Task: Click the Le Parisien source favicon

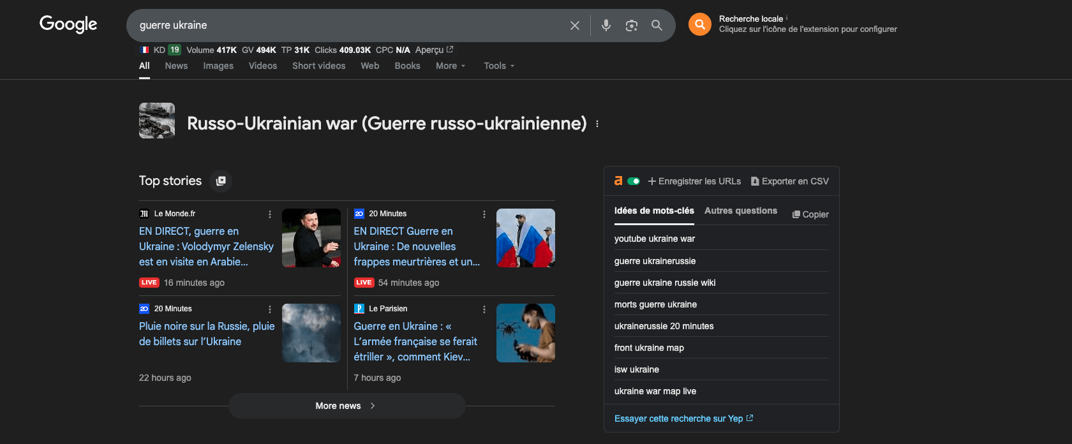Action: point(359,309)
